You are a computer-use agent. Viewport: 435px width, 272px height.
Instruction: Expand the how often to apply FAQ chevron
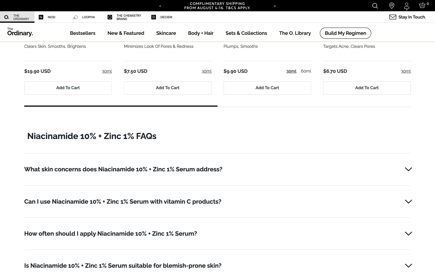coord(408,234)
